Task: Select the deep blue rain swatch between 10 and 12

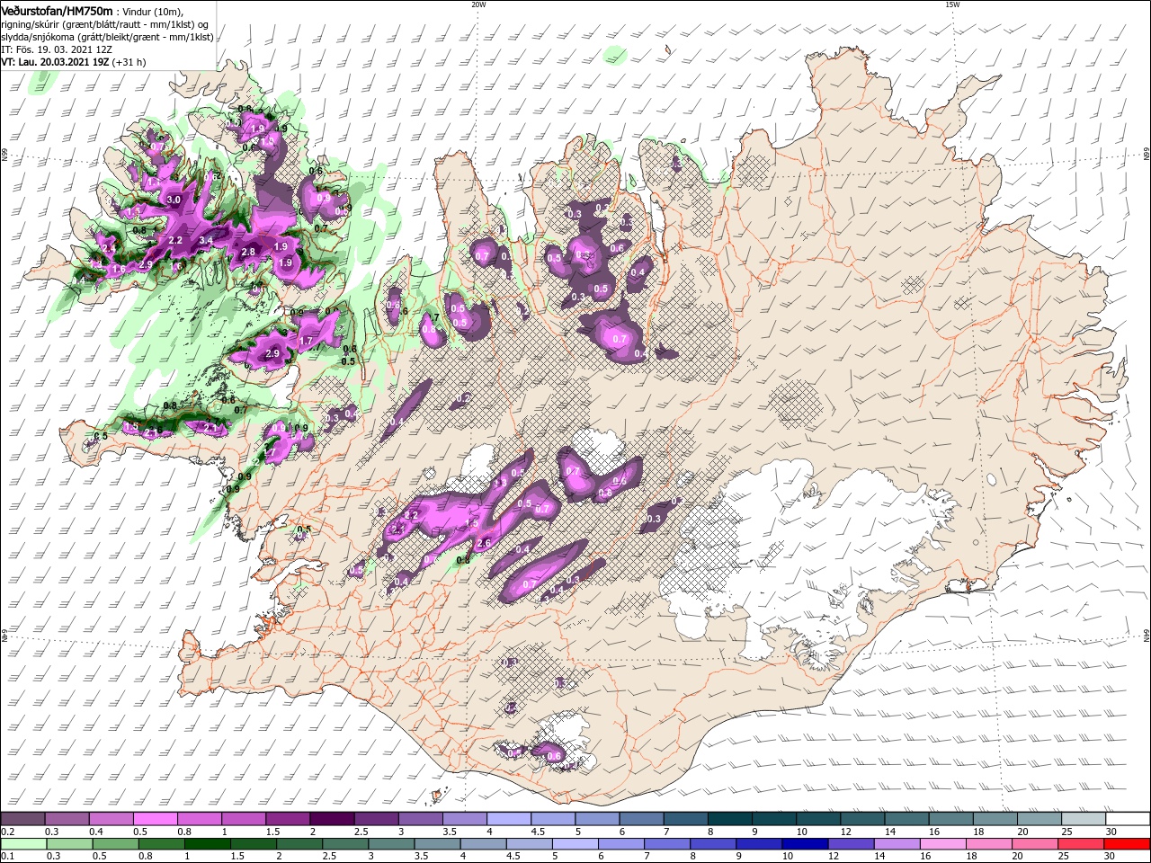Action: pos(806,844)
